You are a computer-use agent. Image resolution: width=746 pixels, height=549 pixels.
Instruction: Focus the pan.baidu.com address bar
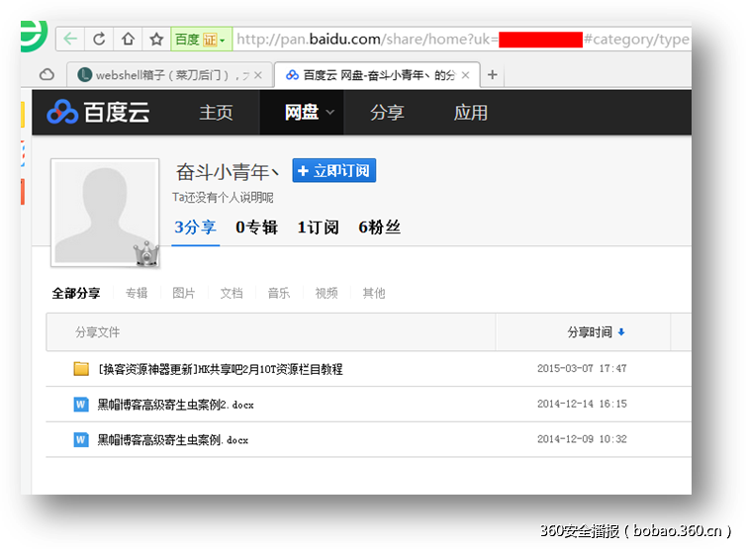click(x=461, y=39)
